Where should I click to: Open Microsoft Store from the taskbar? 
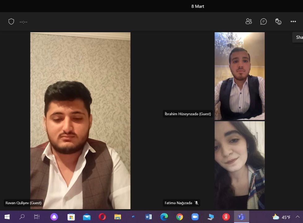pyautogui.click(x=71, y=217)
